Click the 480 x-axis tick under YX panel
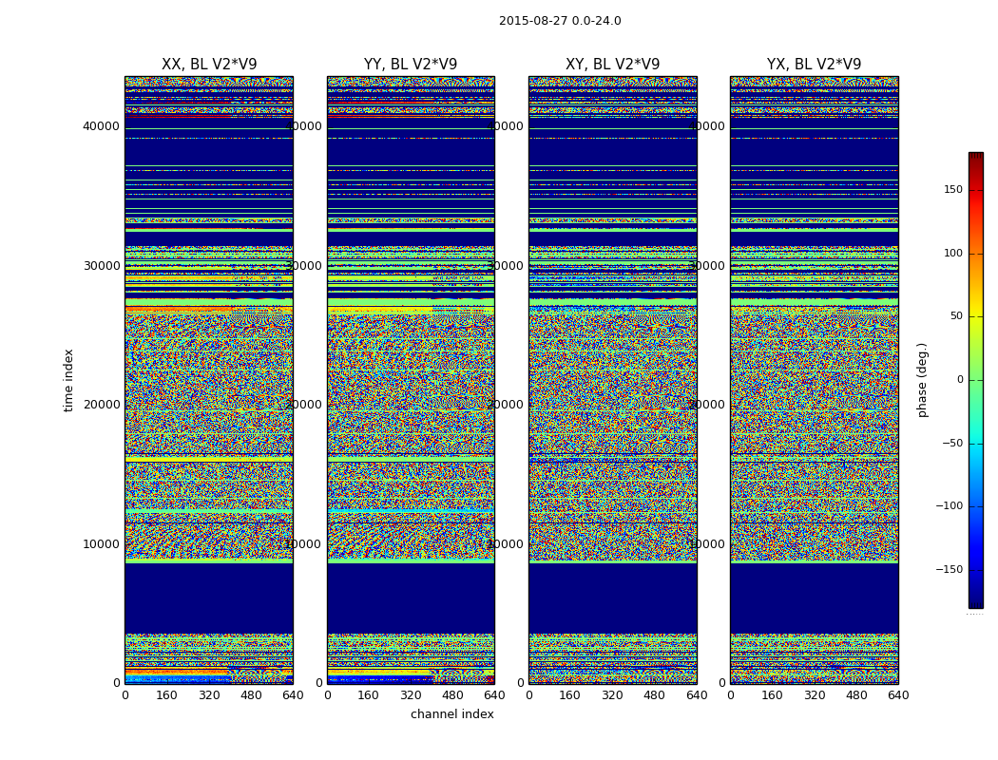The height and width of the screenshot is (760, 998). tap(856, 695)
